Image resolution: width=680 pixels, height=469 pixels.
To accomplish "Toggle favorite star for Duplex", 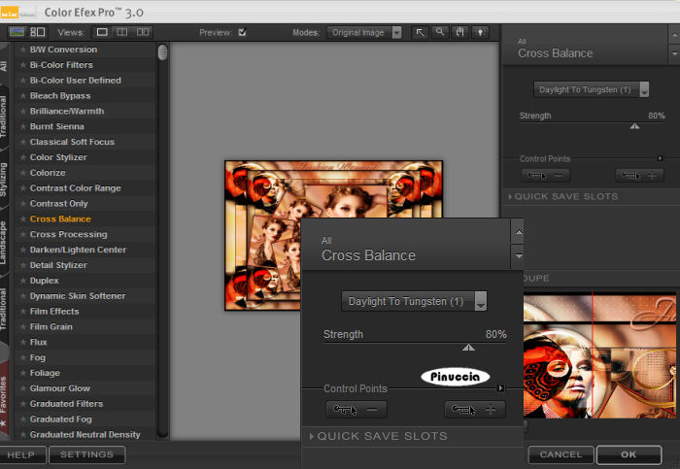I will [x=23, y=281].
